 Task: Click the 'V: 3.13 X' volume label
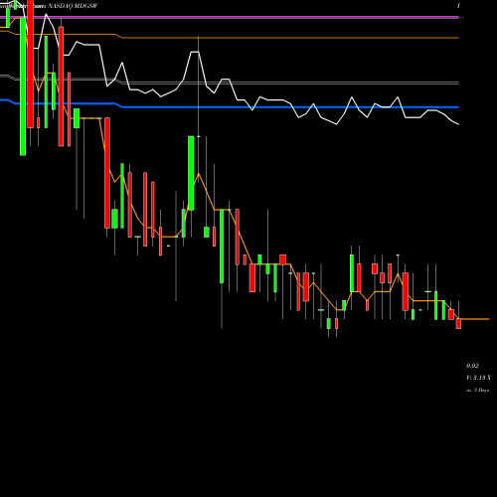478,378
